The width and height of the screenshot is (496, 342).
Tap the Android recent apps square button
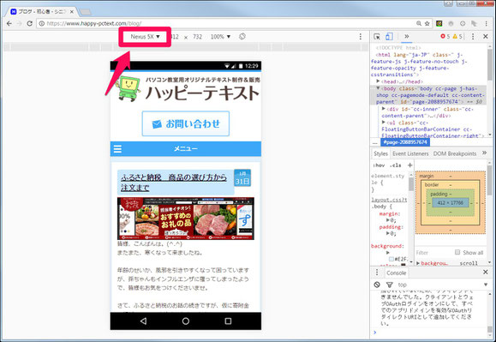pos(228,321)
